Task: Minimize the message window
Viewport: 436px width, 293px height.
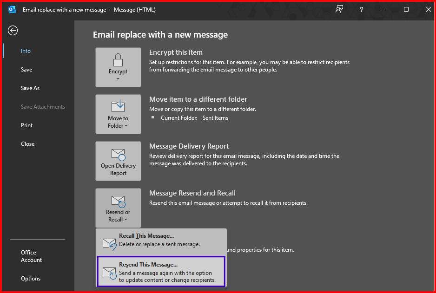Action: click(x=384, y=9)
